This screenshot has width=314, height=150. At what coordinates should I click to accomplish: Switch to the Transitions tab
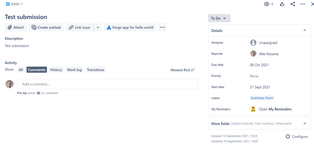96,70
